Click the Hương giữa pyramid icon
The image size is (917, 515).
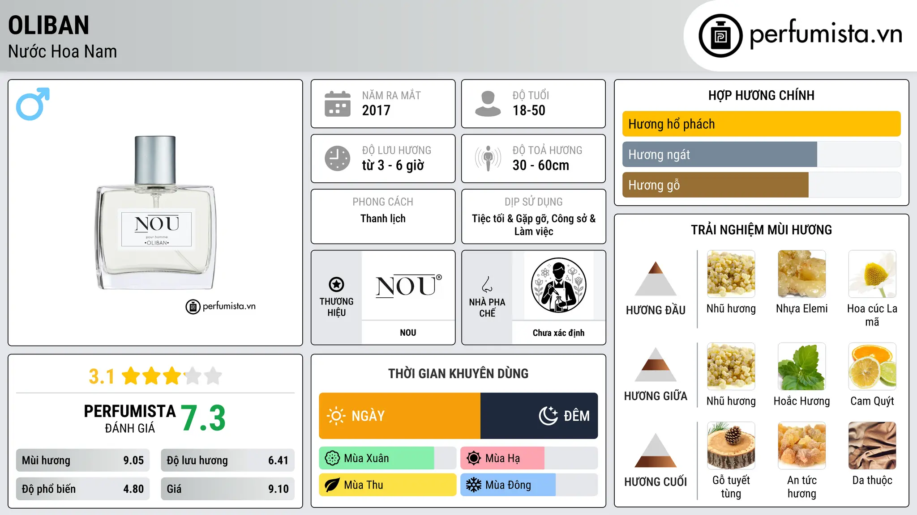point(656,364)
